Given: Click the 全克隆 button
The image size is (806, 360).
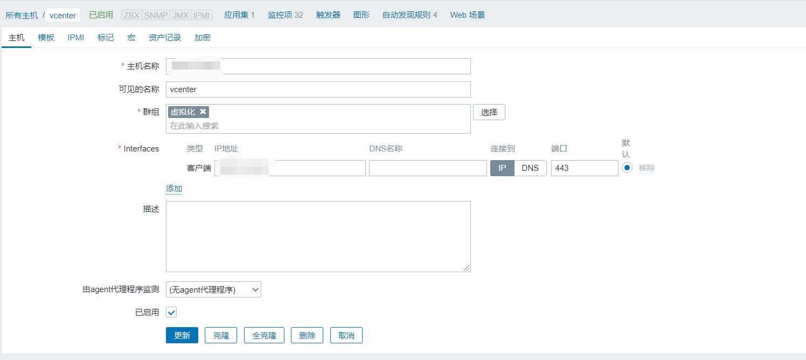Looking at the screenshot, I should click(x=264, y=335).
